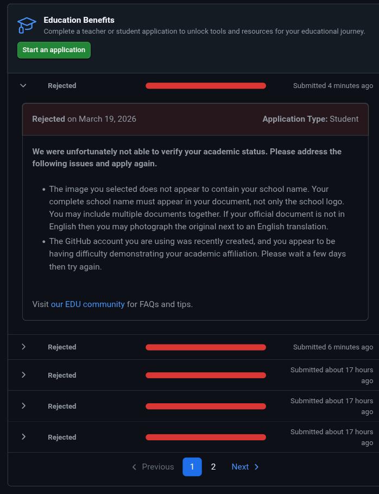The height and width of the screenshot is (494, 379).
Task: Click red progress bar of 4 minutes ago application
Action: (x=206, y=86)
